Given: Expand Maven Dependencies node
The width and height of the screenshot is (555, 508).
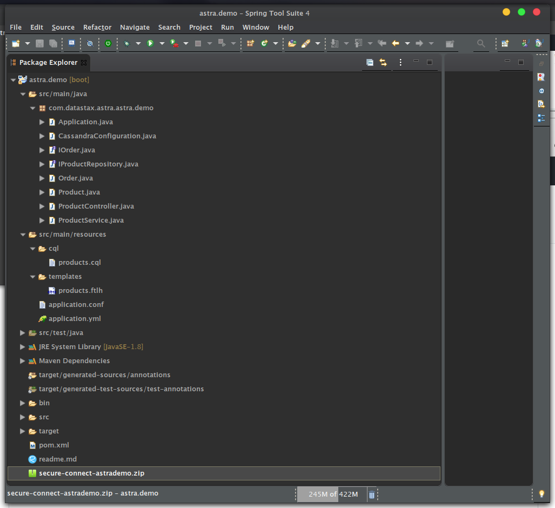Looking at the screenshot, I should pyautogui.click(x=22, y=361).
